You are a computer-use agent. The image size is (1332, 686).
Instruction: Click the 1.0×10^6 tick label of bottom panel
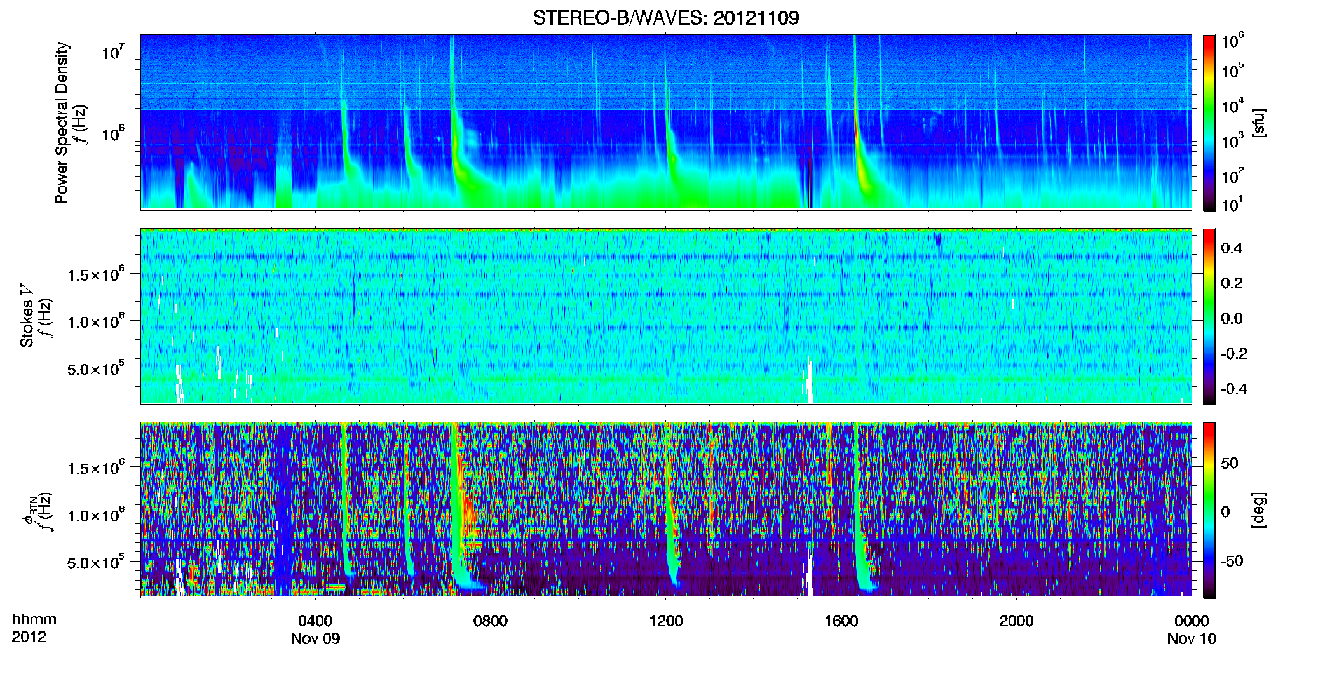tap(96, 515)
